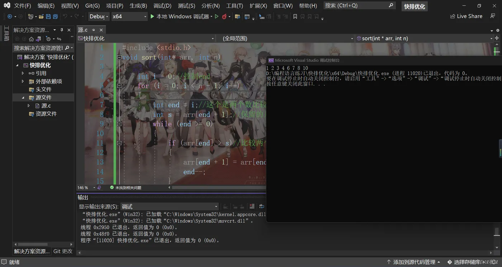The height and width of the screenshot is (267, 502).
Task: Start without debugging using outline play icon
Action: point(217,17)
